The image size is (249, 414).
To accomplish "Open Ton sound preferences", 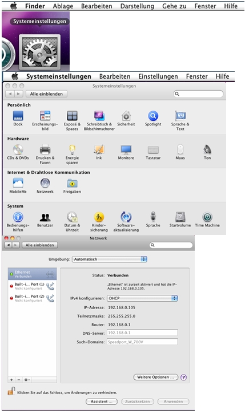I will [207, 152].
